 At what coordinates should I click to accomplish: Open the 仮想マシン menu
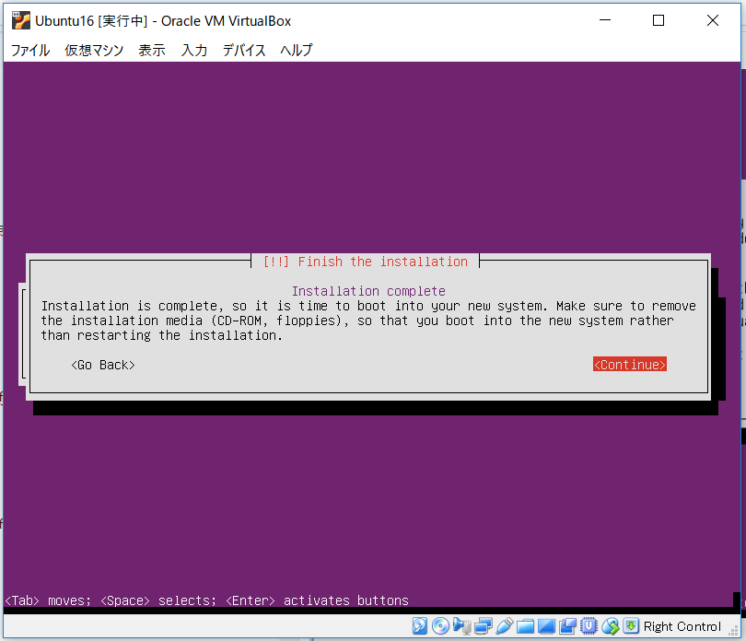(93, 51)
